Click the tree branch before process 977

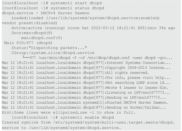26,57
